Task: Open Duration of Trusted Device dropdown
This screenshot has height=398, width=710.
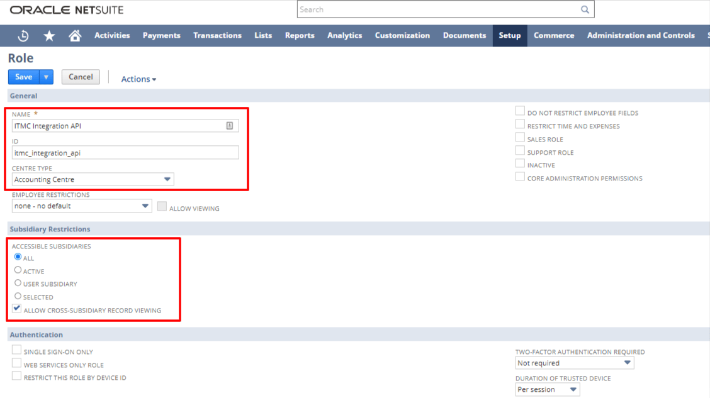Action: [x=548, y=389]
